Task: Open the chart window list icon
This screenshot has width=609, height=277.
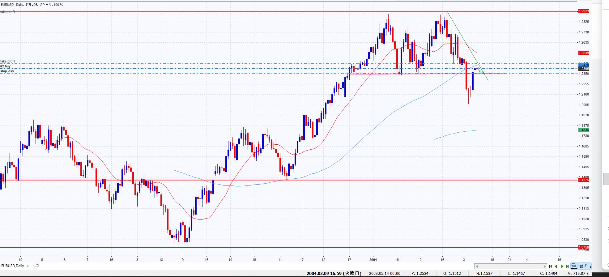Action: pyautogui.click(x=36, y=266)
